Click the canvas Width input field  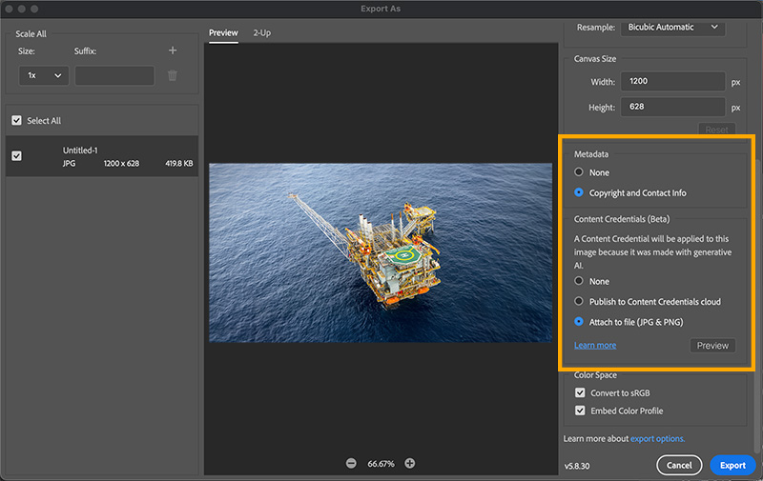[x=672, y=82]
